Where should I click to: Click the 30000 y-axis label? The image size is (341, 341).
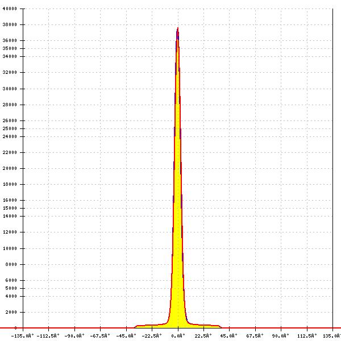(x=10, y=89)
